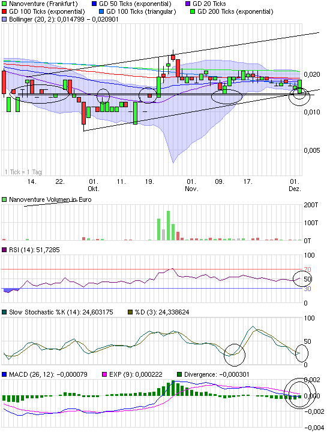Click the Nanoventure Volumen in Euro label
Screen dimensions: 327x448
tap(50, 199)
